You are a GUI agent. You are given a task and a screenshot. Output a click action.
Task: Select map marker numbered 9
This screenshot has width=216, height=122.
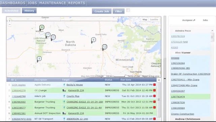click(39, 59)
